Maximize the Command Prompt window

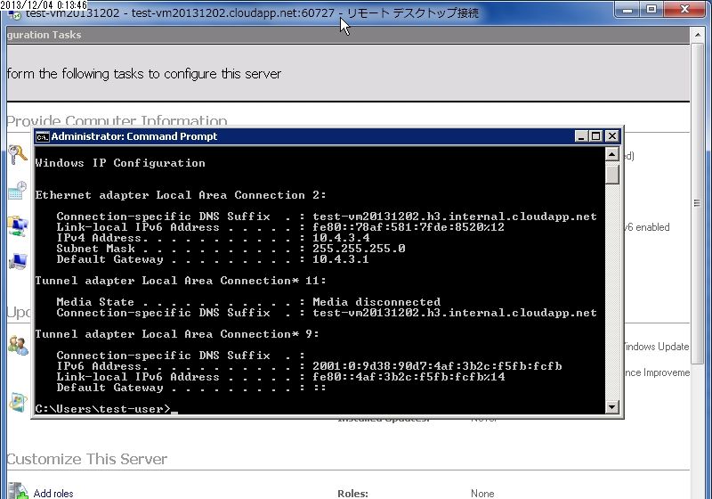(596, 135)
